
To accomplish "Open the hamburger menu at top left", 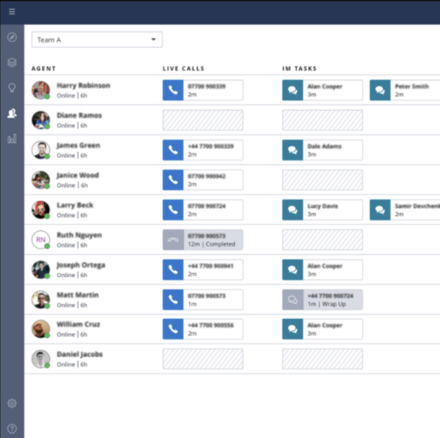I will coord(12,12).
